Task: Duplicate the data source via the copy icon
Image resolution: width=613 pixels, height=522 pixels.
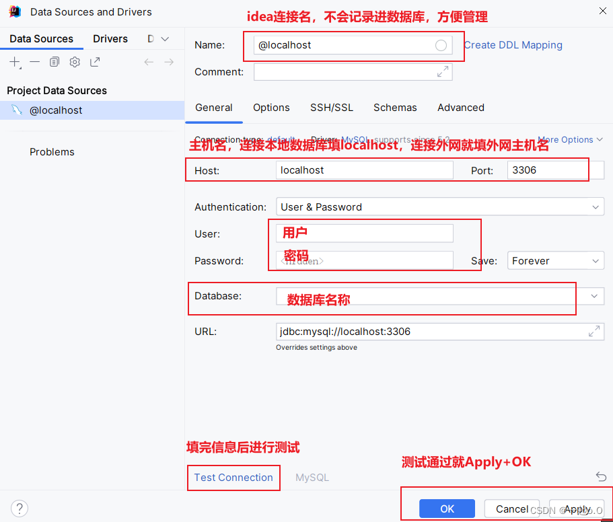Action: coord(55,62)
